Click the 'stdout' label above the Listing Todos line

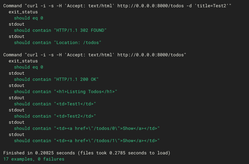point(16,86)
